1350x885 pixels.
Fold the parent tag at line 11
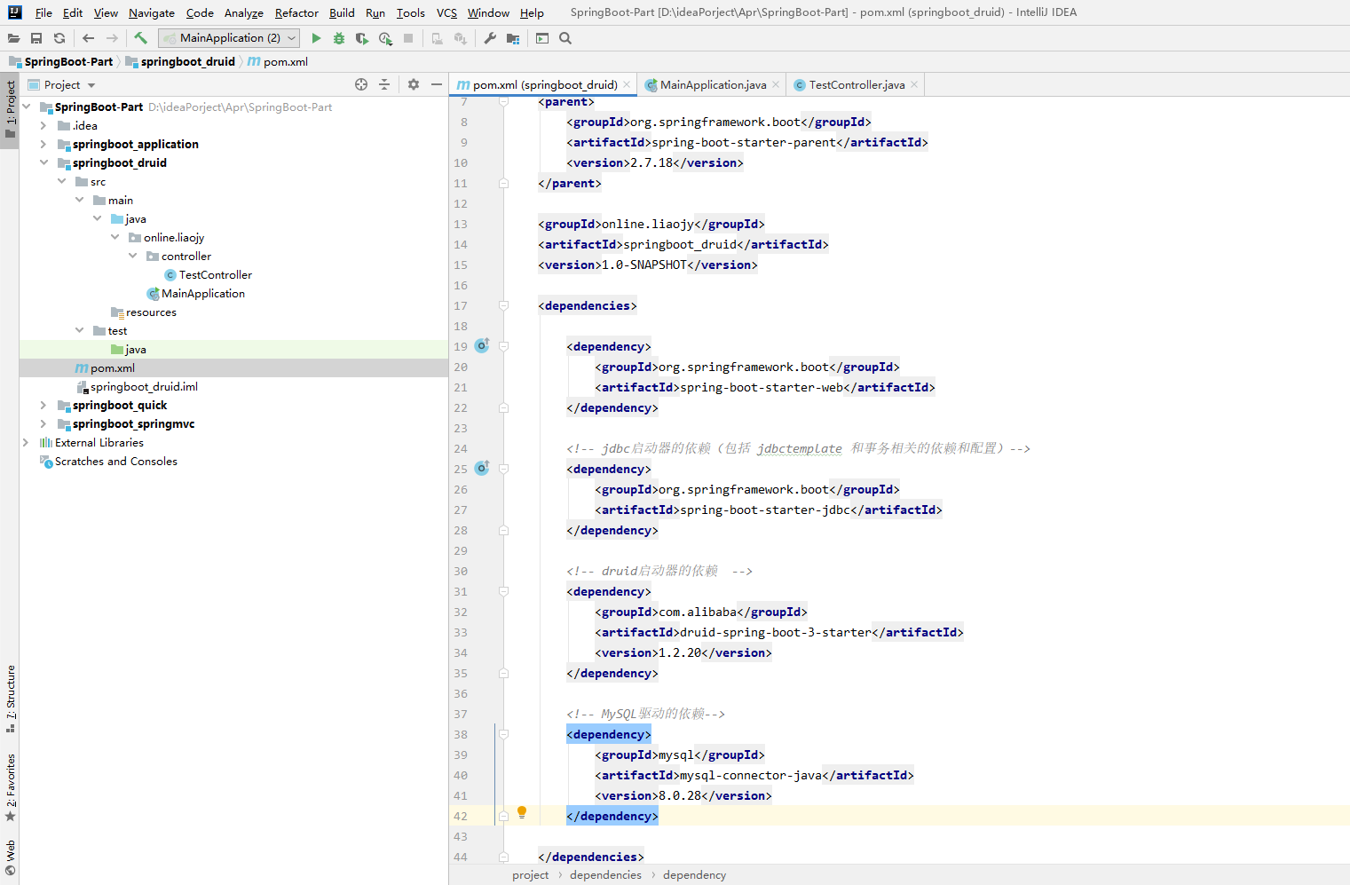pyautogui.click(x=503, y=183)
